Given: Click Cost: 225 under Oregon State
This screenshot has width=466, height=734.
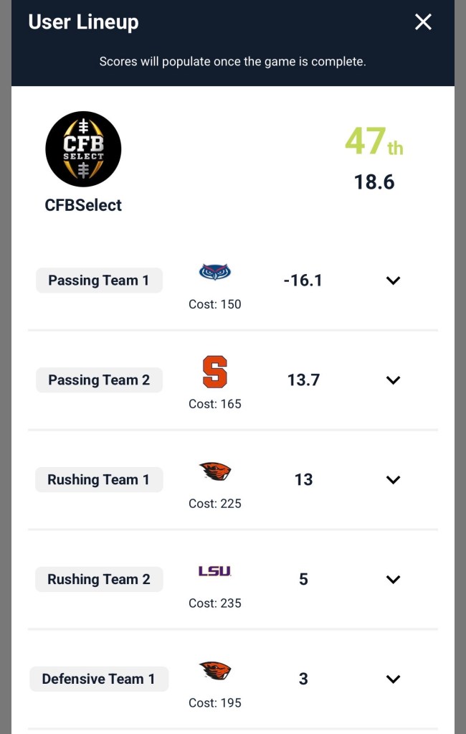Looking at the screenshot, I should (x=214, y=503).
